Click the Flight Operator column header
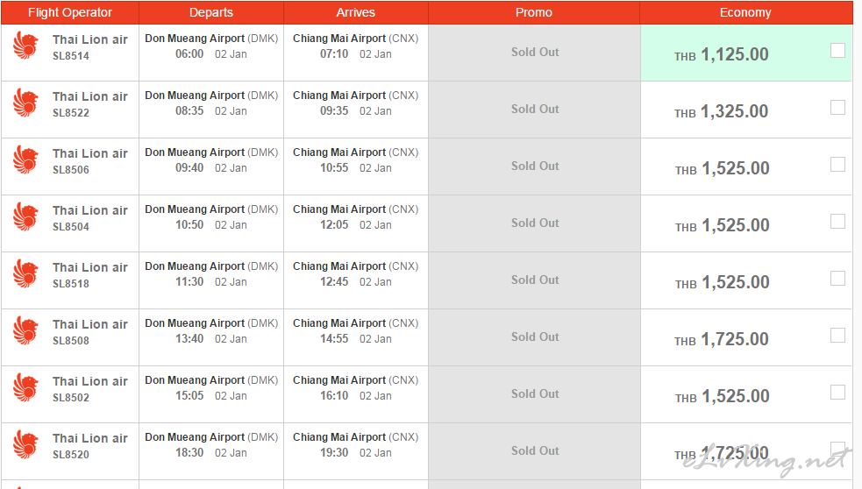Screen dimensions: 862x489 pyautogui.click(x=70, y=12)
